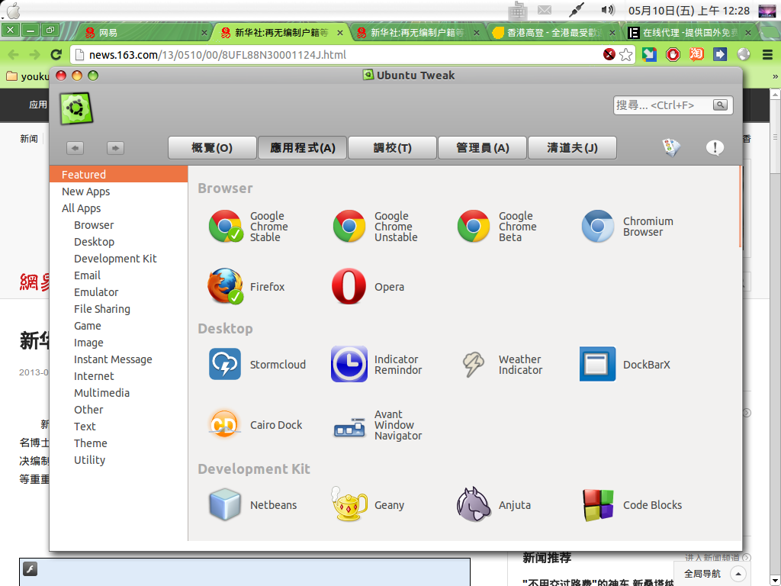Expand the bookmarks bar overflow chevron
This screenshot has width=781, height=586.
pos(775,77)
